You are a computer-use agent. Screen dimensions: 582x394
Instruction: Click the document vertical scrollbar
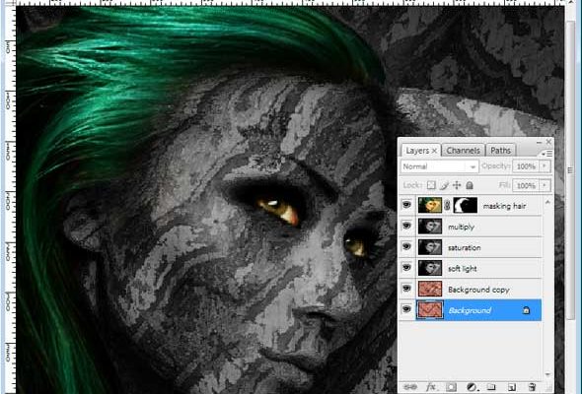point(570,170)
